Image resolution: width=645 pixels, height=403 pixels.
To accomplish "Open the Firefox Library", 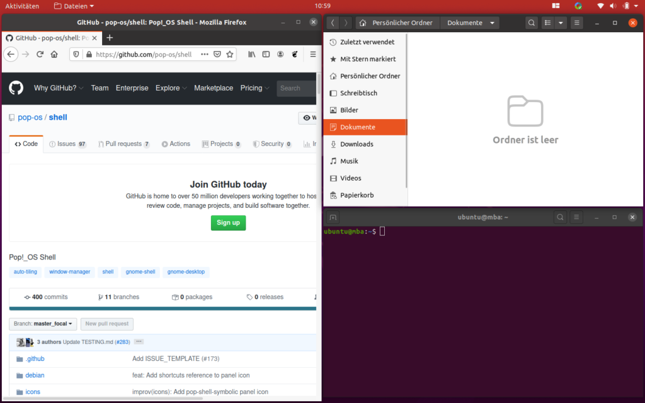I will [252, 54].
